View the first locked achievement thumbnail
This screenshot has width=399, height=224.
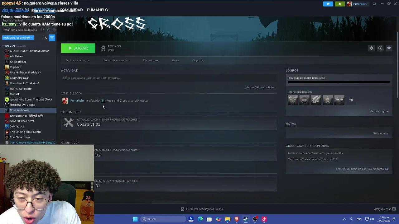[x=293, y=100]
